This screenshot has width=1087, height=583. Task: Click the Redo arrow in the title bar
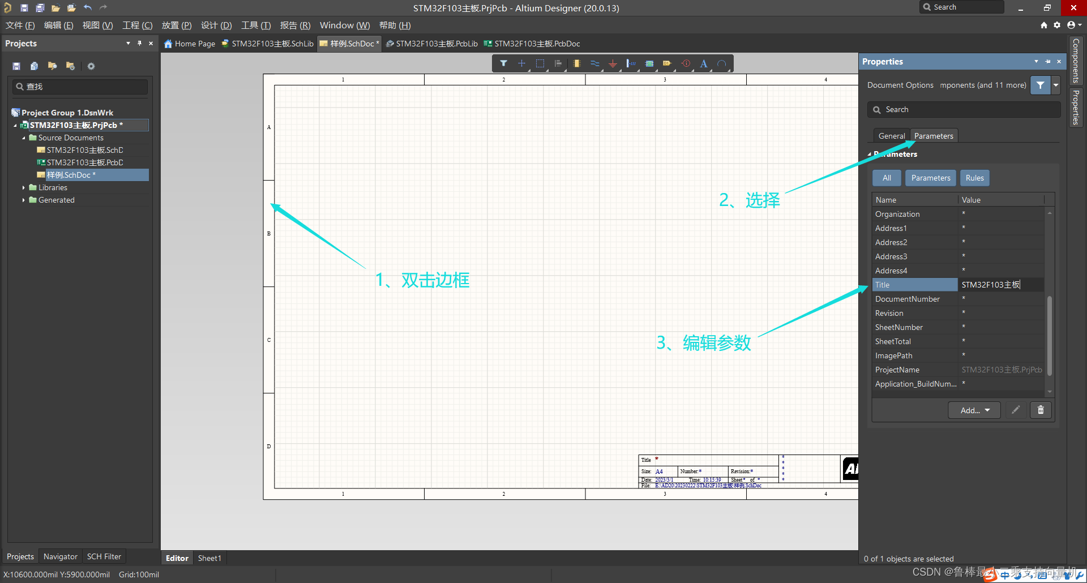click(103, 8)
